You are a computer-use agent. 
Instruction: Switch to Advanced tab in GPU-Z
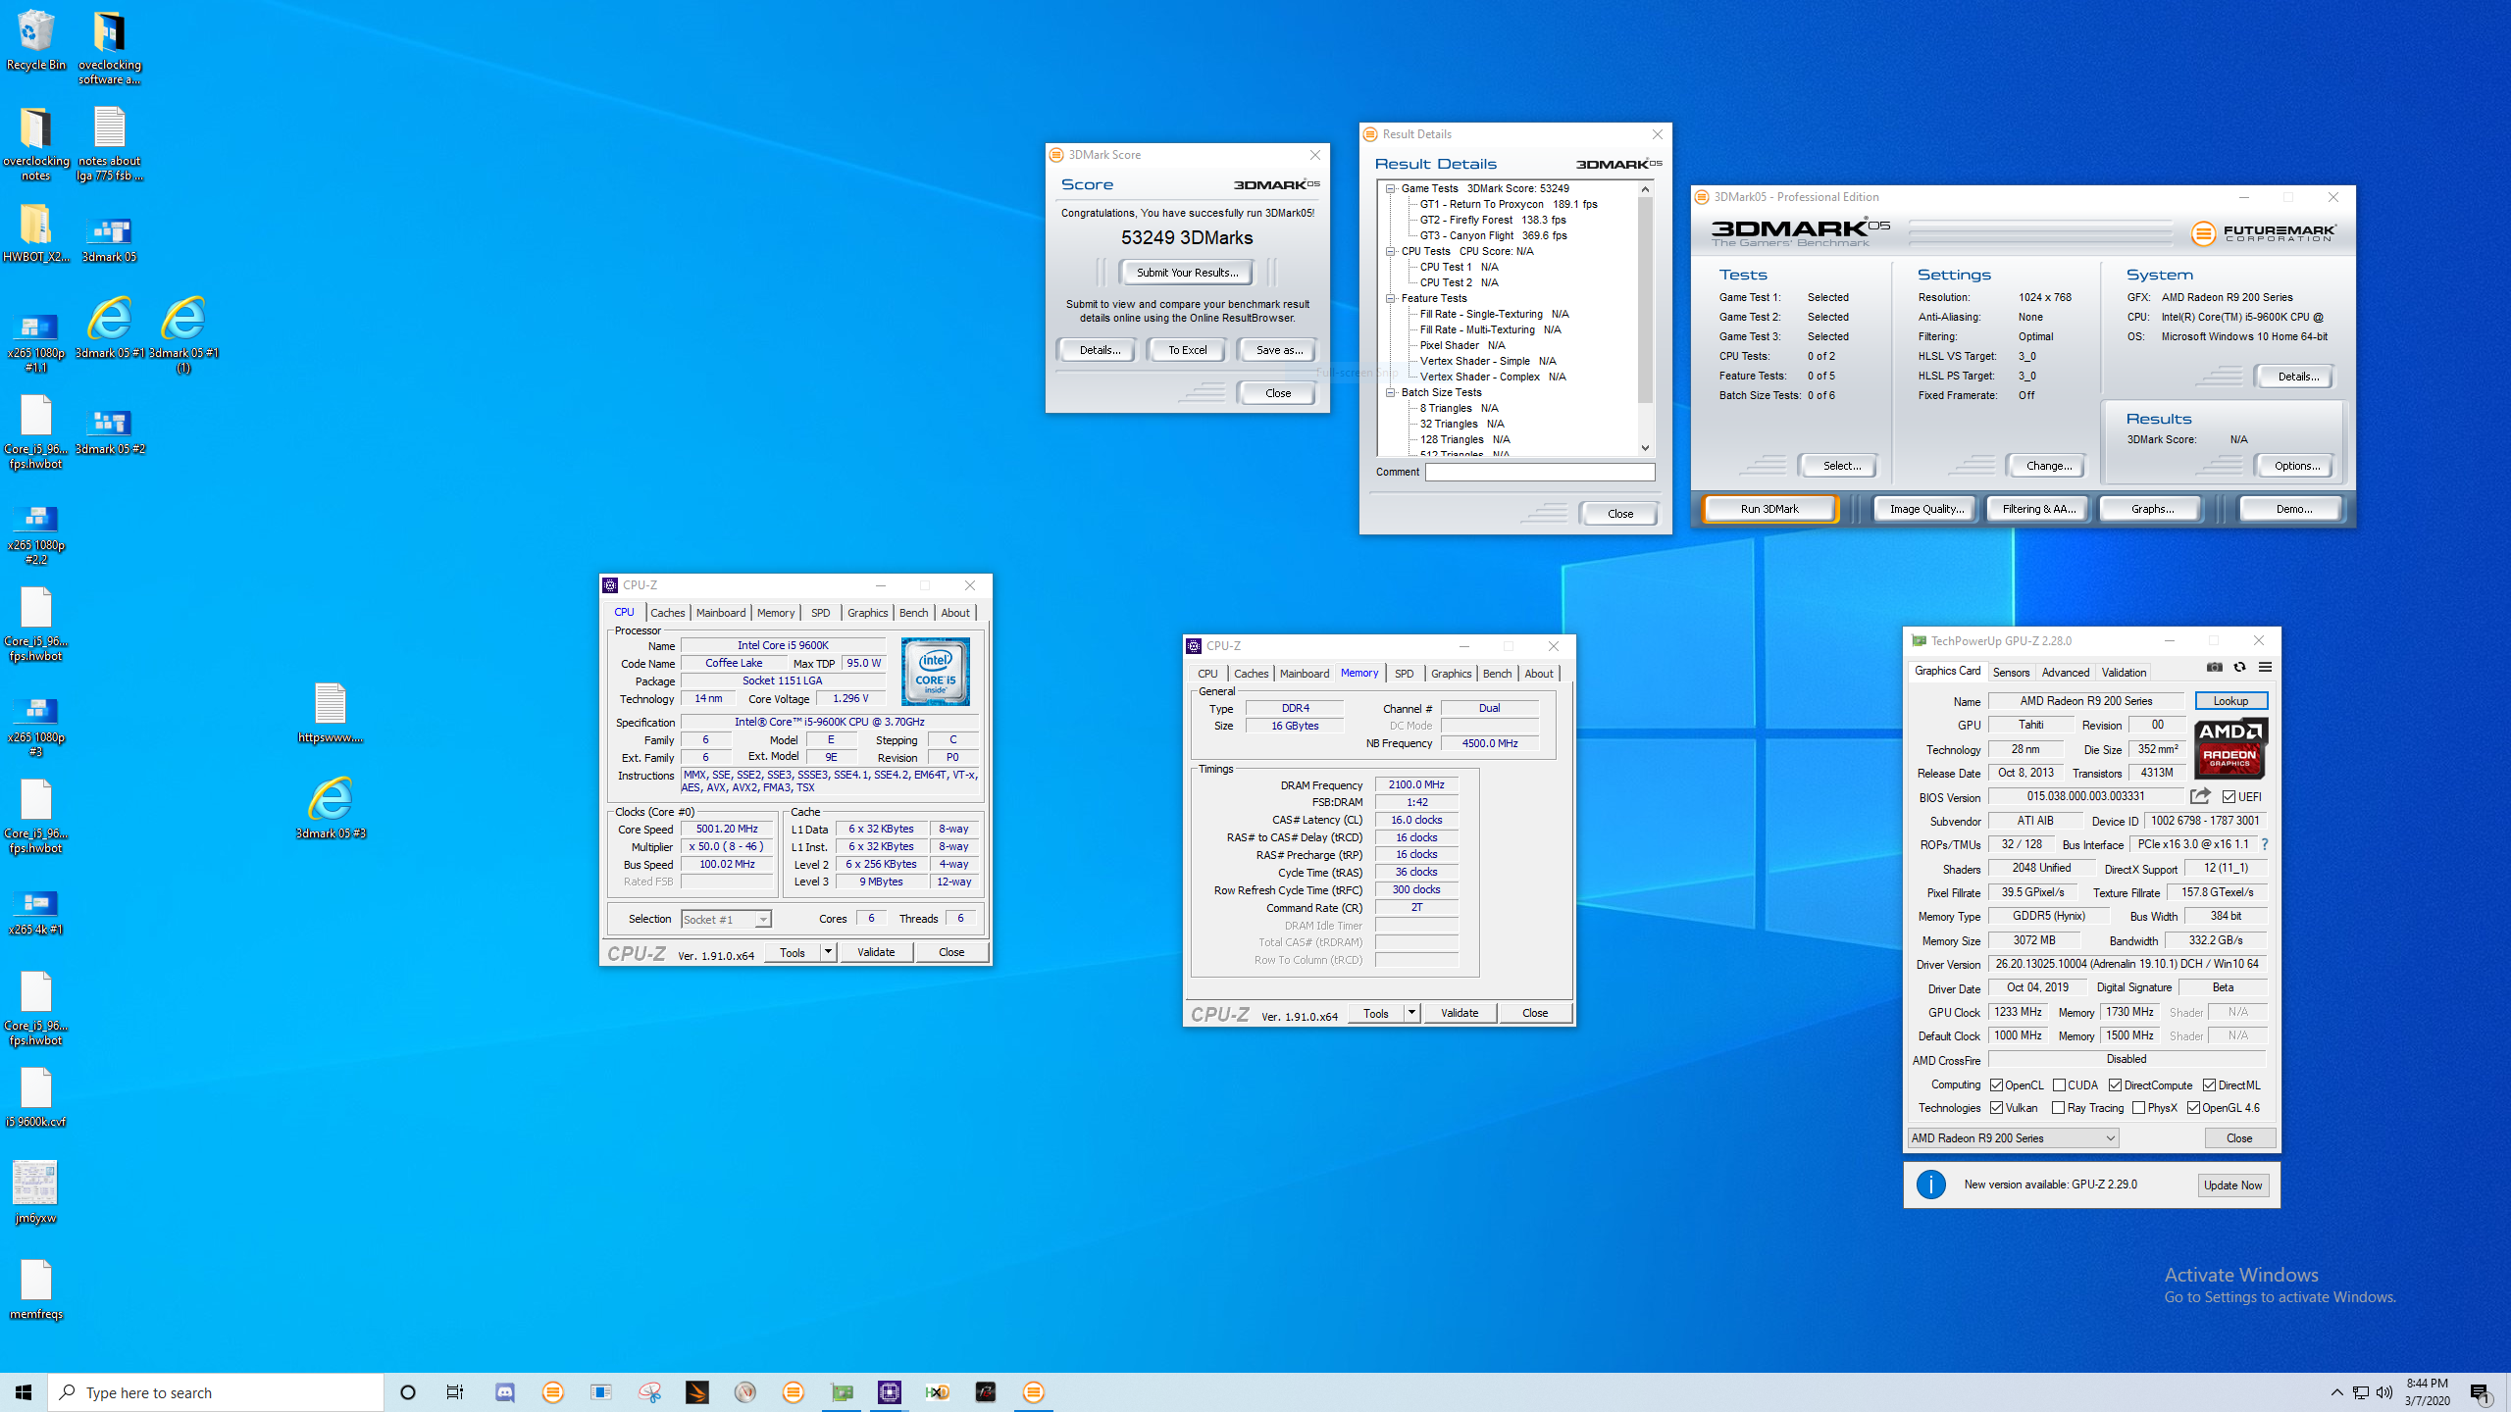pyautogui.click(x=2065, y=673)
